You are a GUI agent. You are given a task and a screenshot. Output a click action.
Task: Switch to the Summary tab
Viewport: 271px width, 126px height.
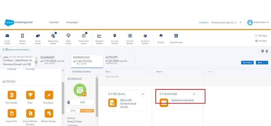point(55,61)
